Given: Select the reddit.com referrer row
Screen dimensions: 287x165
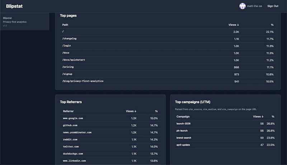Looking at the screenshot, I should (x=110, y=140).
